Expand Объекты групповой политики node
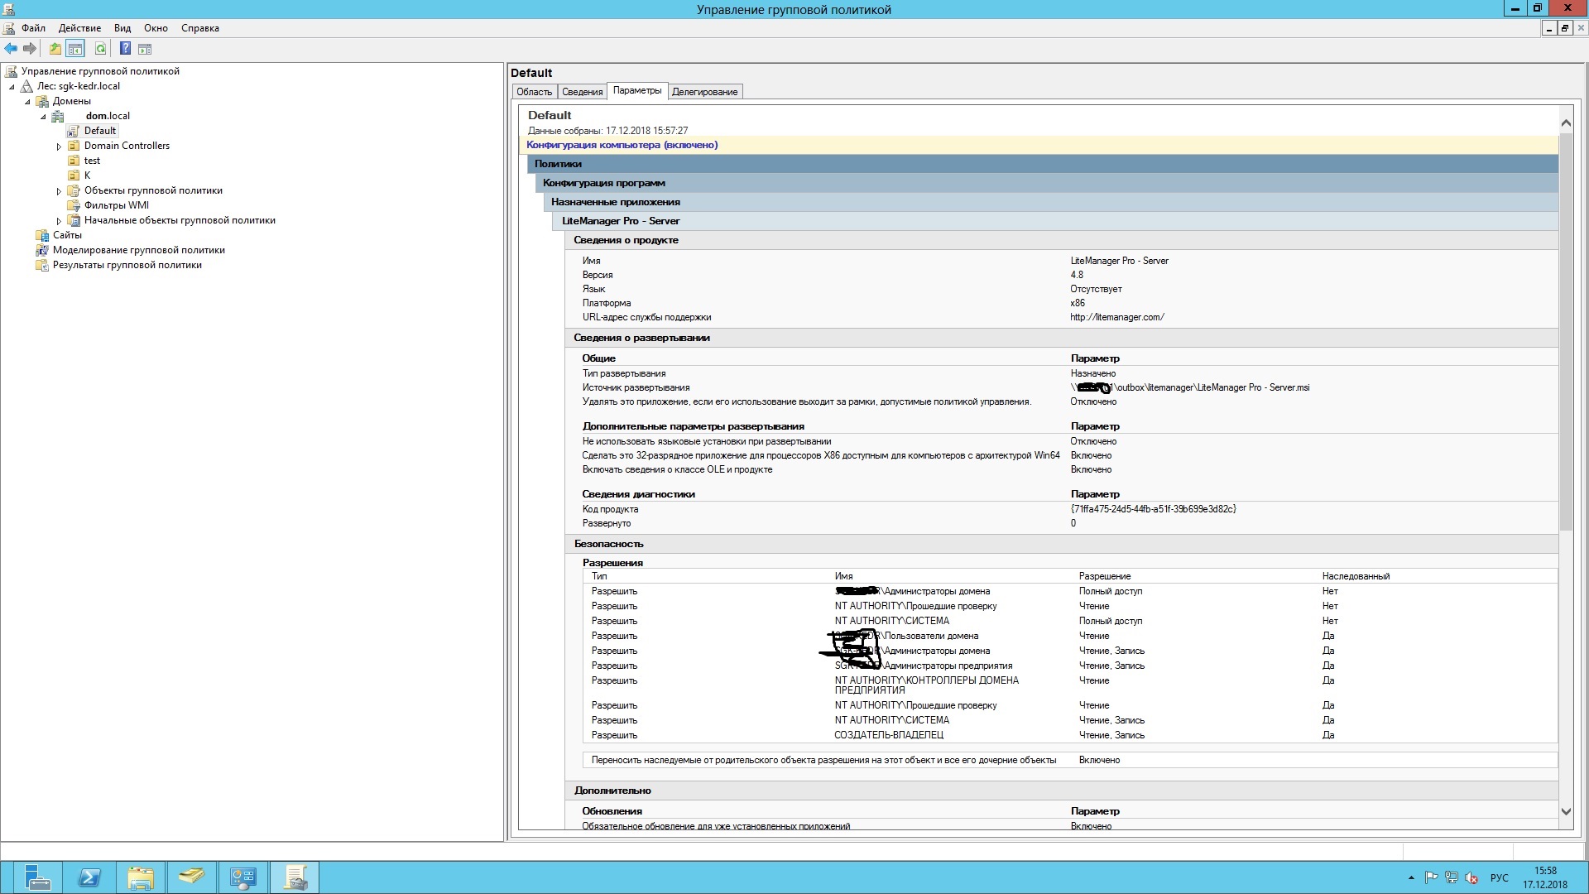1589x894 pixels. [x=59, y=191]
